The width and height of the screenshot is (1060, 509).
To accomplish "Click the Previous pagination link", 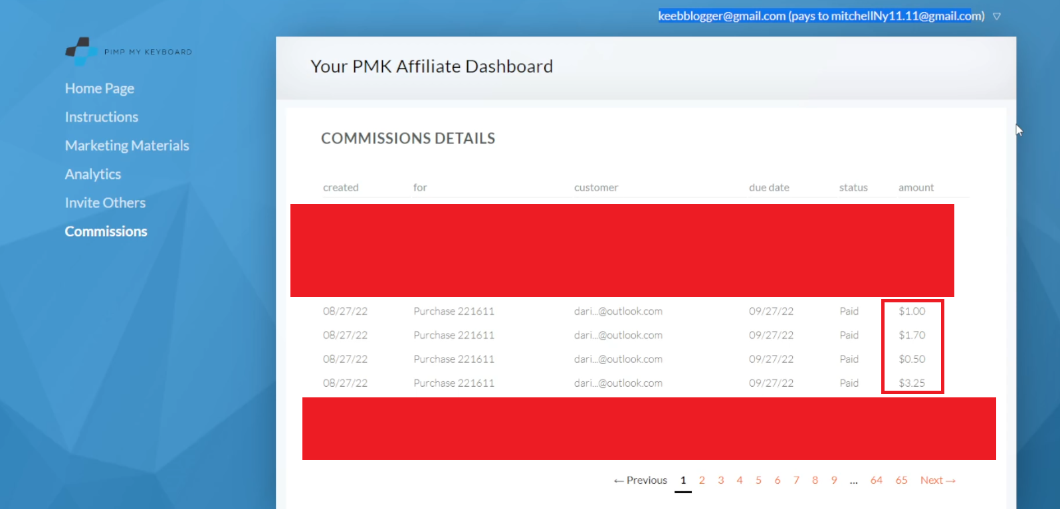I will click(x=641, y=480).
